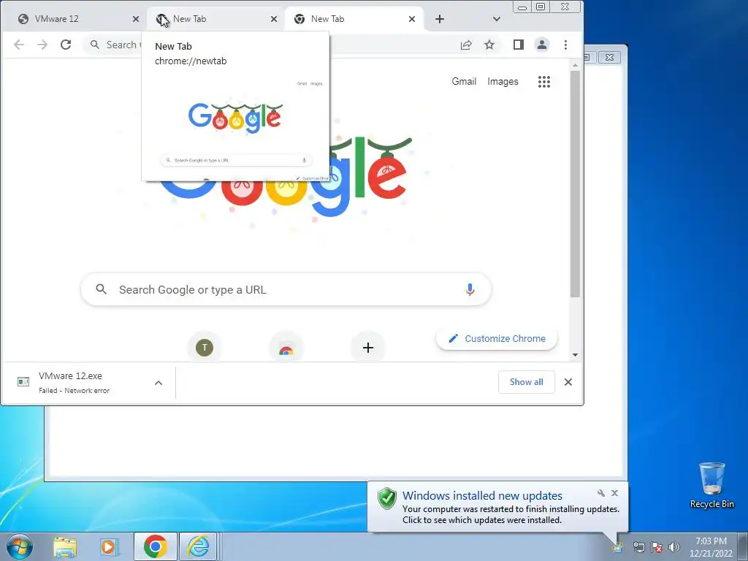Switch to the middle New Tab
The height and width of the screenshot is (561, 748).
[215, 19]
